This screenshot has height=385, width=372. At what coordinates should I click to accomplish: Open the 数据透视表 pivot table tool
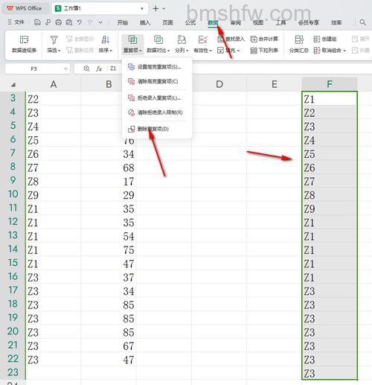click(24, 44)
